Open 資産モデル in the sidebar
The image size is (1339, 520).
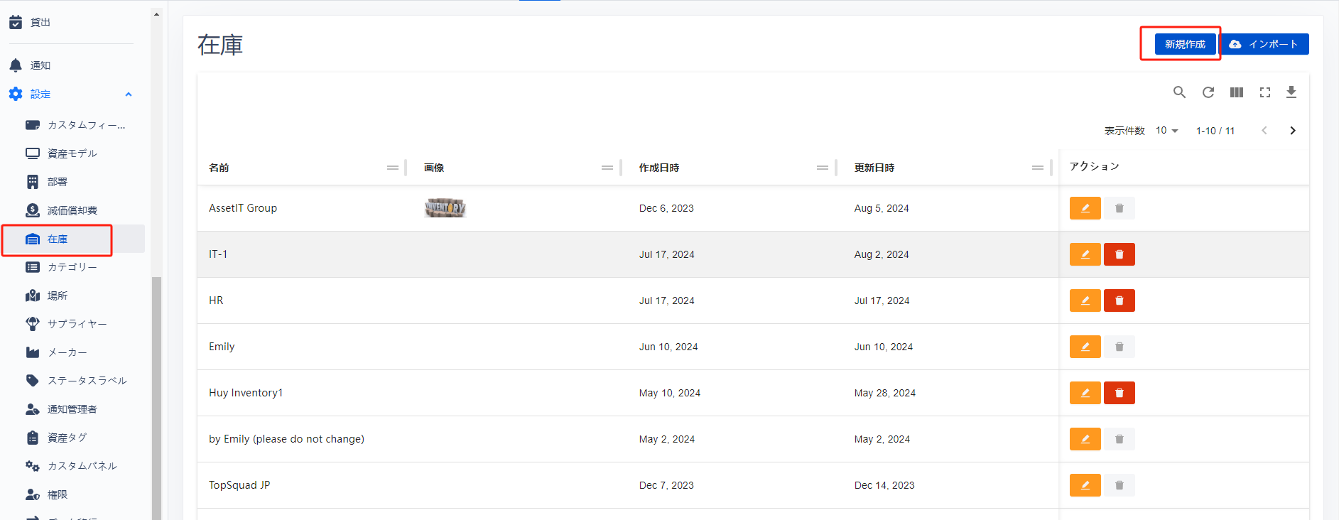pos(72,153)
